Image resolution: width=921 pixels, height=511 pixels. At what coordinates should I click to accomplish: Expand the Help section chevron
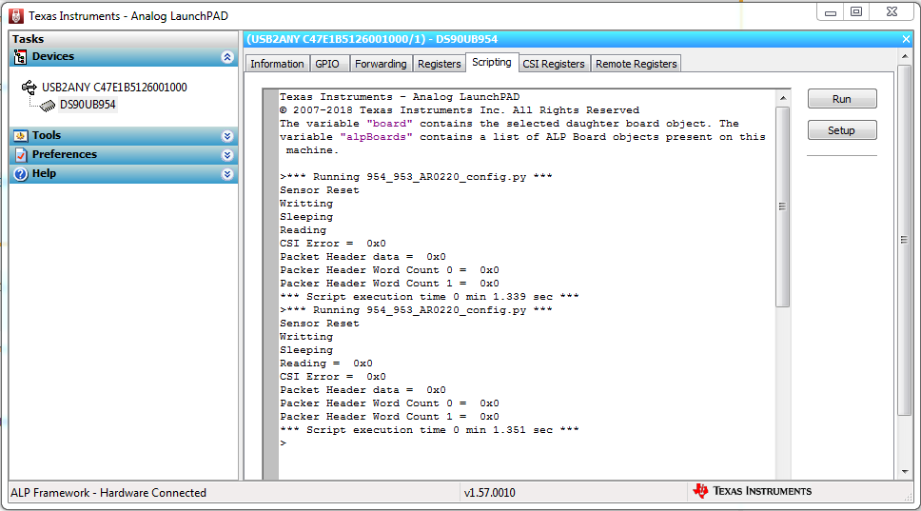227,174
